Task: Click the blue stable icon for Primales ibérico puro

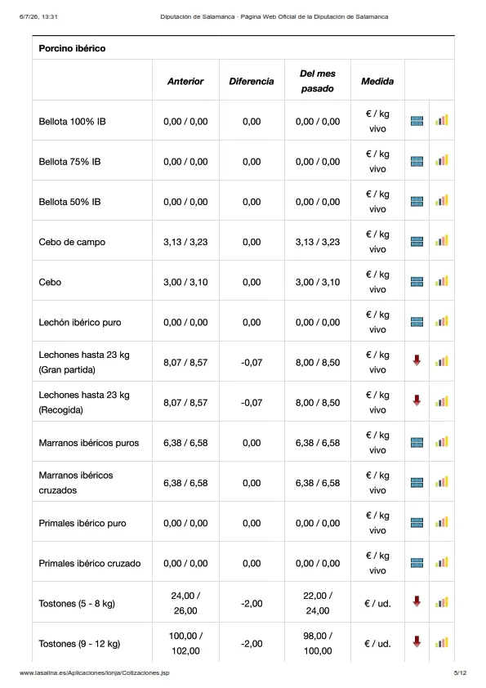Action: 417,523
